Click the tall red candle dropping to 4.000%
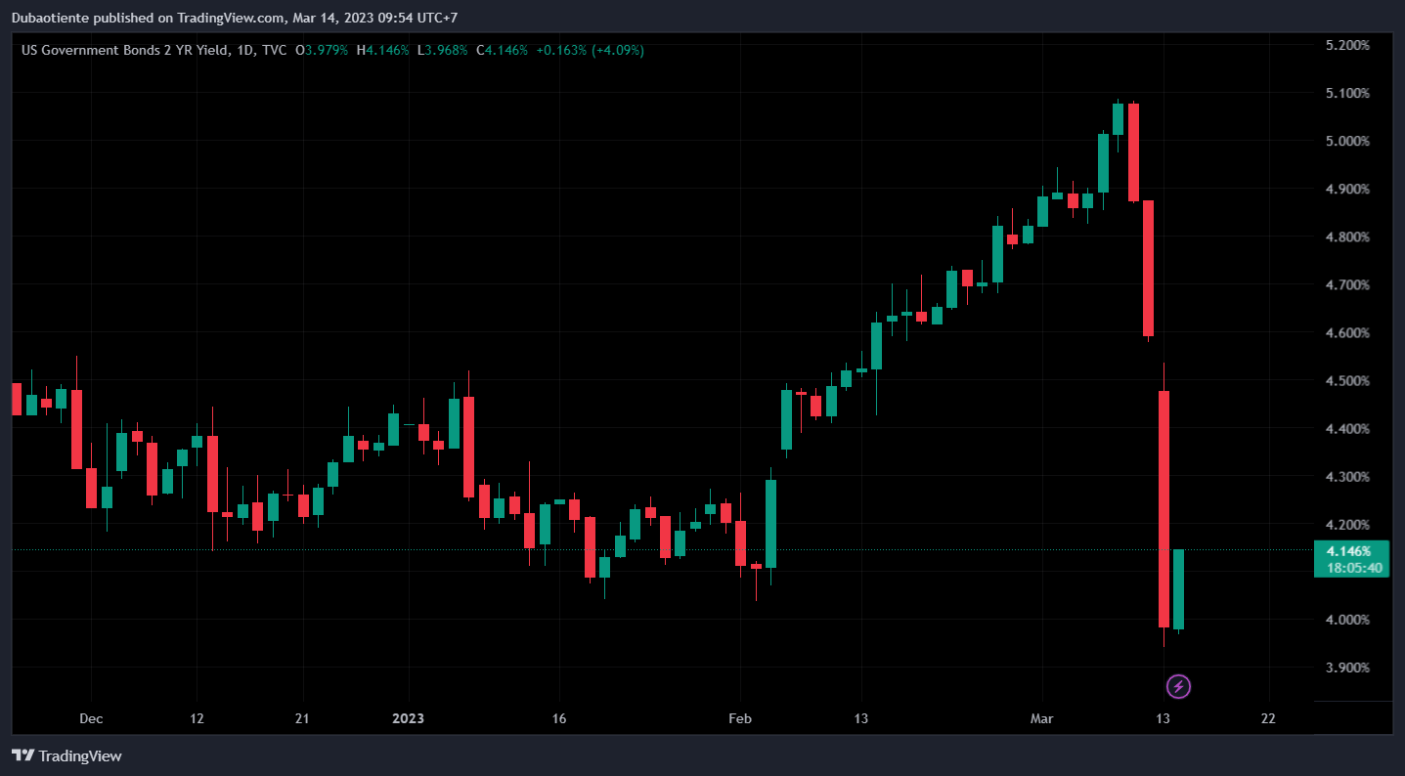Image resolution: width=1405 pixels, height=776 pixels. [x=1164, y=508]
